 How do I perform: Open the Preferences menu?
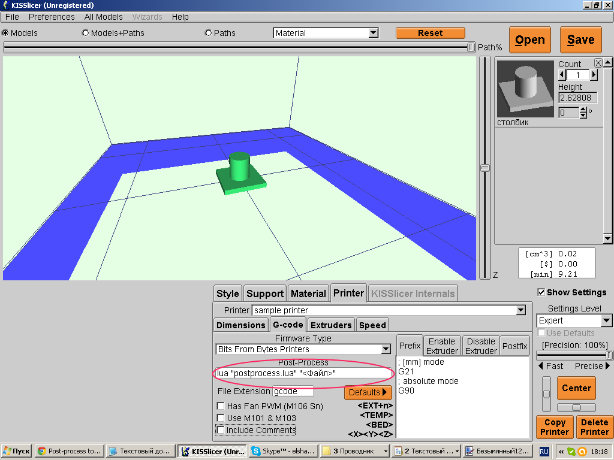(x=52, y=17)
